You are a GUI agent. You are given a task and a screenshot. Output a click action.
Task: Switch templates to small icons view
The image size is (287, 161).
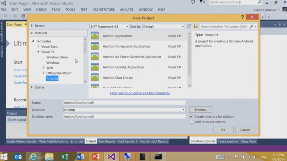click(x=189, y=27)
